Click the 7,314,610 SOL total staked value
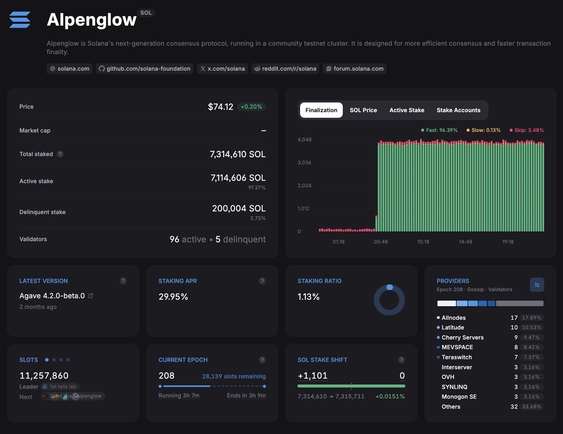Viewport: 563px width, 434px height. [238, 154]
